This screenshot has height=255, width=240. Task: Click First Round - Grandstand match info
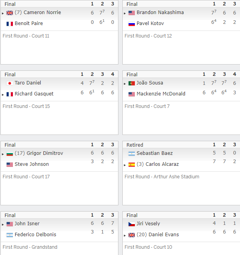point(30,247)
